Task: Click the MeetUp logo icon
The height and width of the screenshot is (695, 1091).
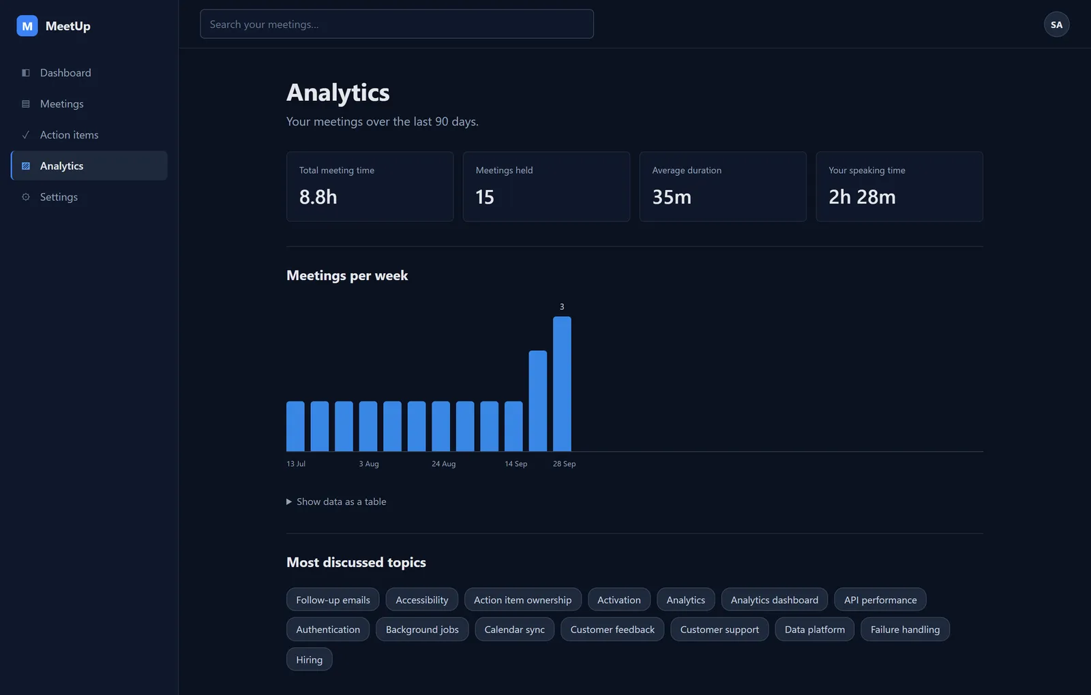Action: pyautogui.click(x=27, y=26)
